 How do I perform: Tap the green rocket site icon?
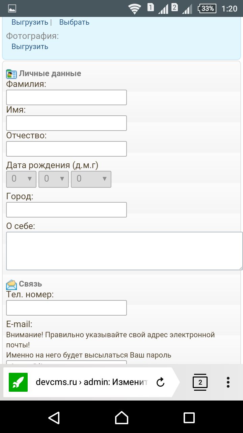[18, 382]
